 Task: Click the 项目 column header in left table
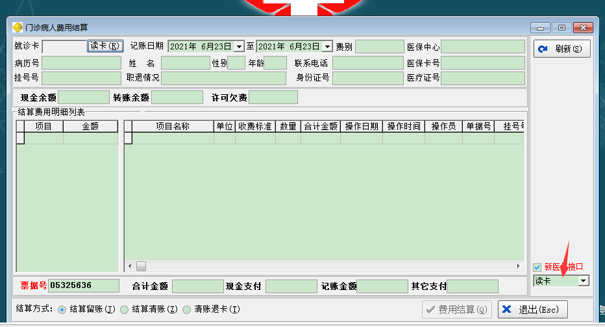click(43, 126)
